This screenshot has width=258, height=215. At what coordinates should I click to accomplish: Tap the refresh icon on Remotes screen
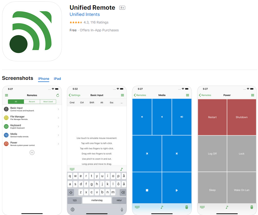[58, 95]
